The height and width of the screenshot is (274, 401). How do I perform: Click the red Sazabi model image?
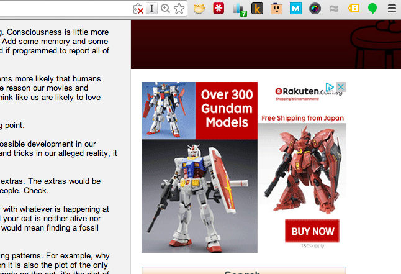pos(302,170)
